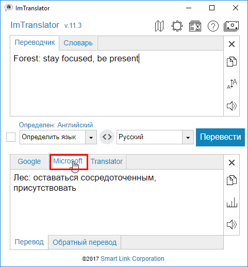Select the Microsoft provider tab
Image resolution: width=248 pixels, height=267 pixels.
[x=68, y=161]
